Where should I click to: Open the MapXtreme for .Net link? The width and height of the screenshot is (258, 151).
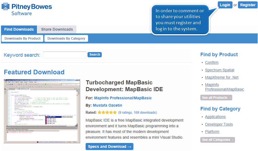click(x=222, y=77)
